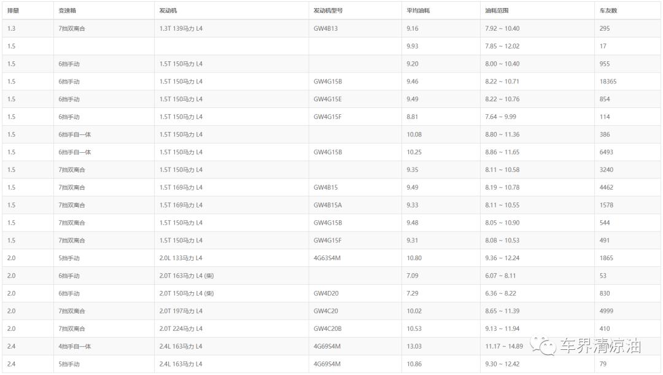The image size is (663, 375).
Task: Select the 1.3 displacement cell
Action: [x=12, y=28]
